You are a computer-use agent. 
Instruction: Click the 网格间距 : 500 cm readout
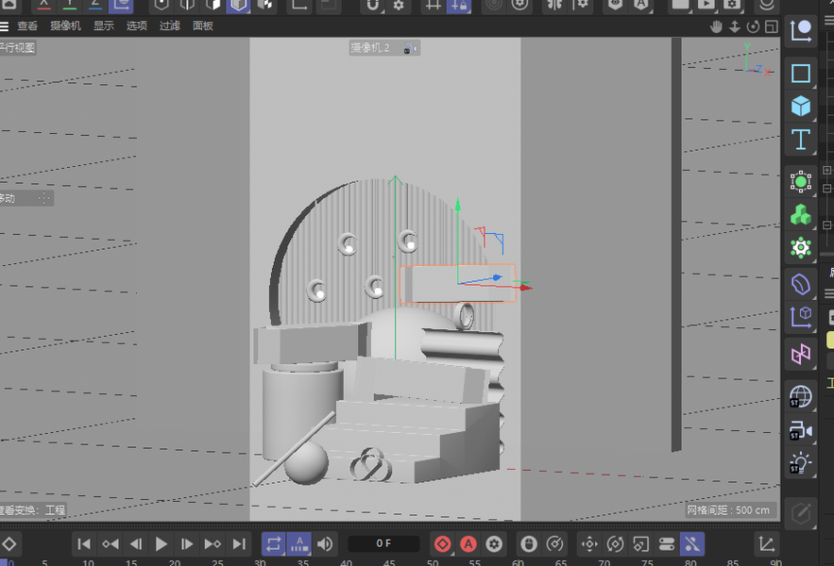(x=727, y=510)
